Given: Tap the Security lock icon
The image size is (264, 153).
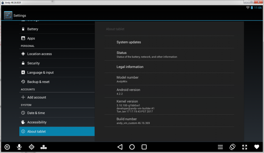Looking at the screenshot, I should (23, 63).
